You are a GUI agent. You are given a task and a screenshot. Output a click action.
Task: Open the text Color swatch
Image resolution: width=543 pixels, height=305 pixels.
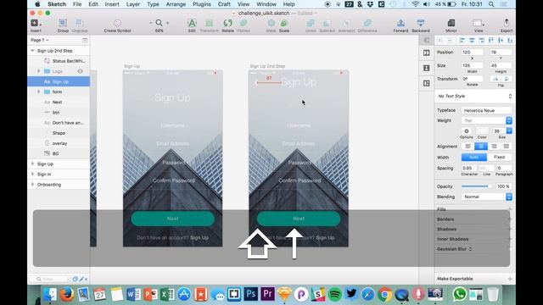pos(482,131)
